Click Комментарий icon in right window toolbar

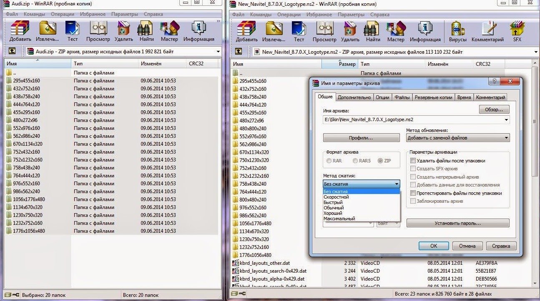[x=487, y=31]
